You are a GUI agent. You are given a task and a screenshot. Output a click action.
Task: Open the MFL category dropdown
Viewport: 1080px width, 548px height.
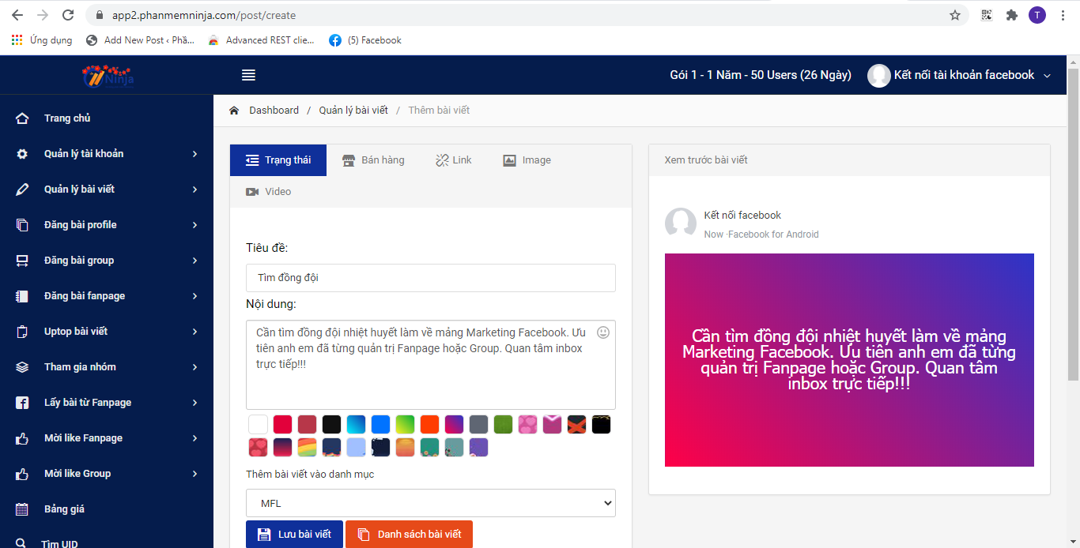[430, 503]
